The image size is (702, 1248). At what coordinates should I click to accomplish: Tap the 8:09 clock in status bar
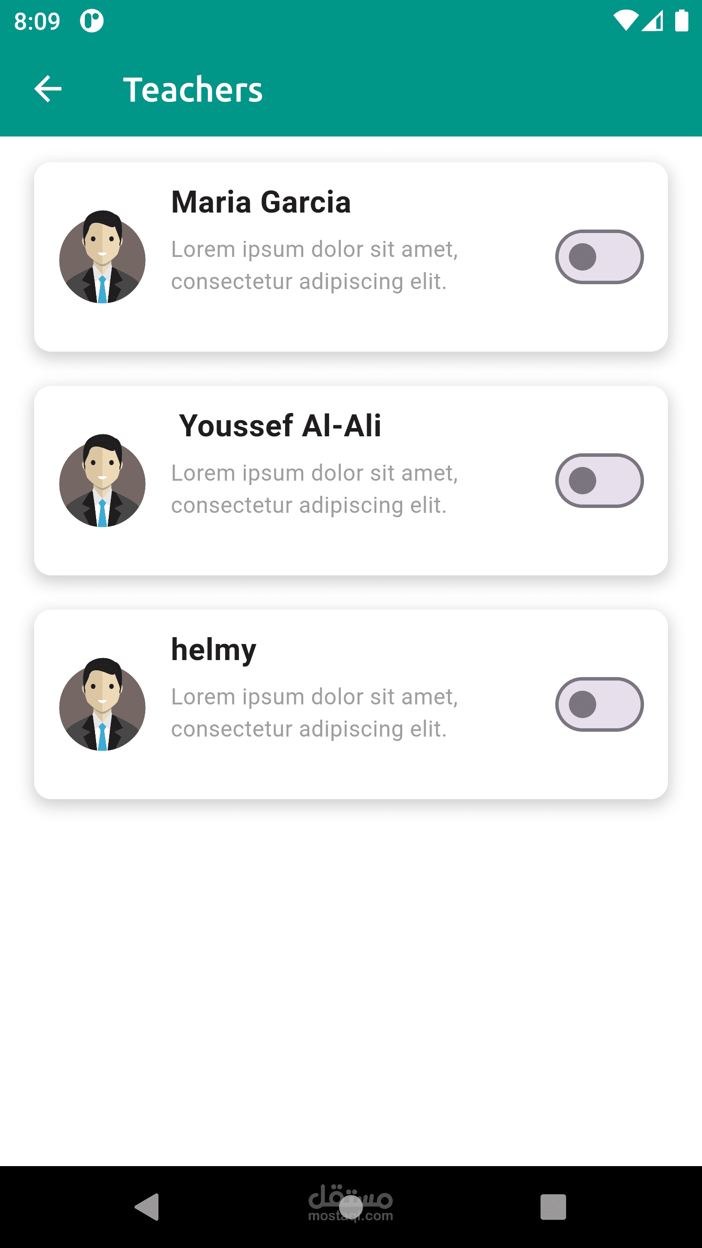(37, 21)
